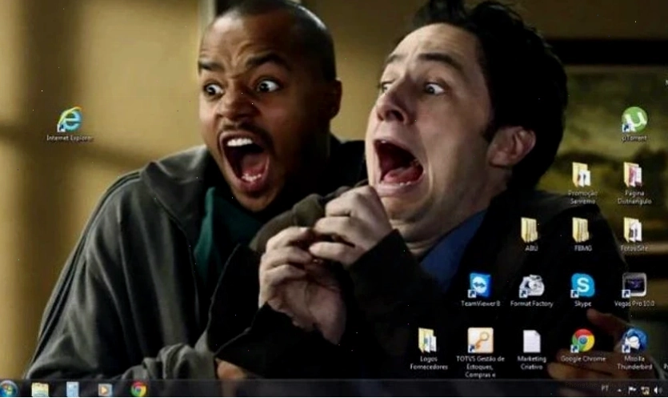Viewport: 668px width, 398px height.
Task: Select the Mozilla Thunderbird desktop shortcut
Action: 634,349
